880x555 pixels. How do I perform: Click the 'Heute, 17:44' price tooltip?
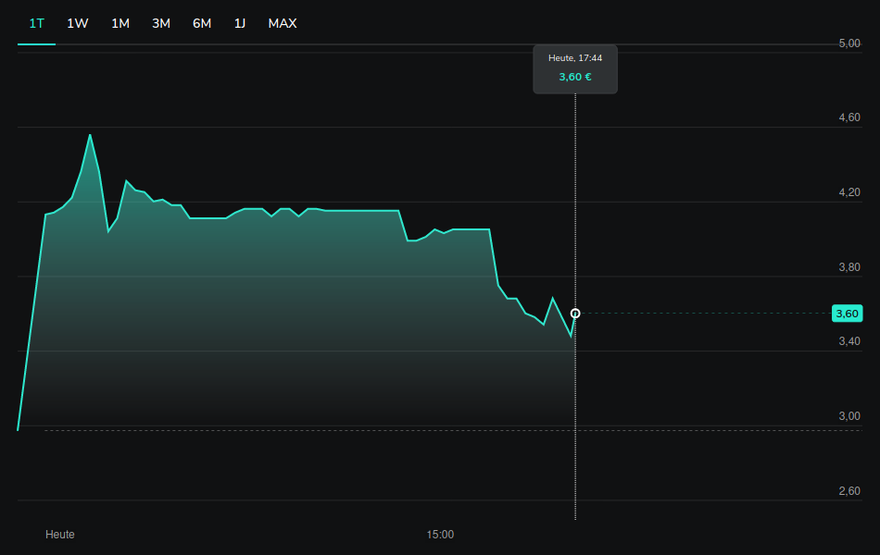click(x=575, y=68)
